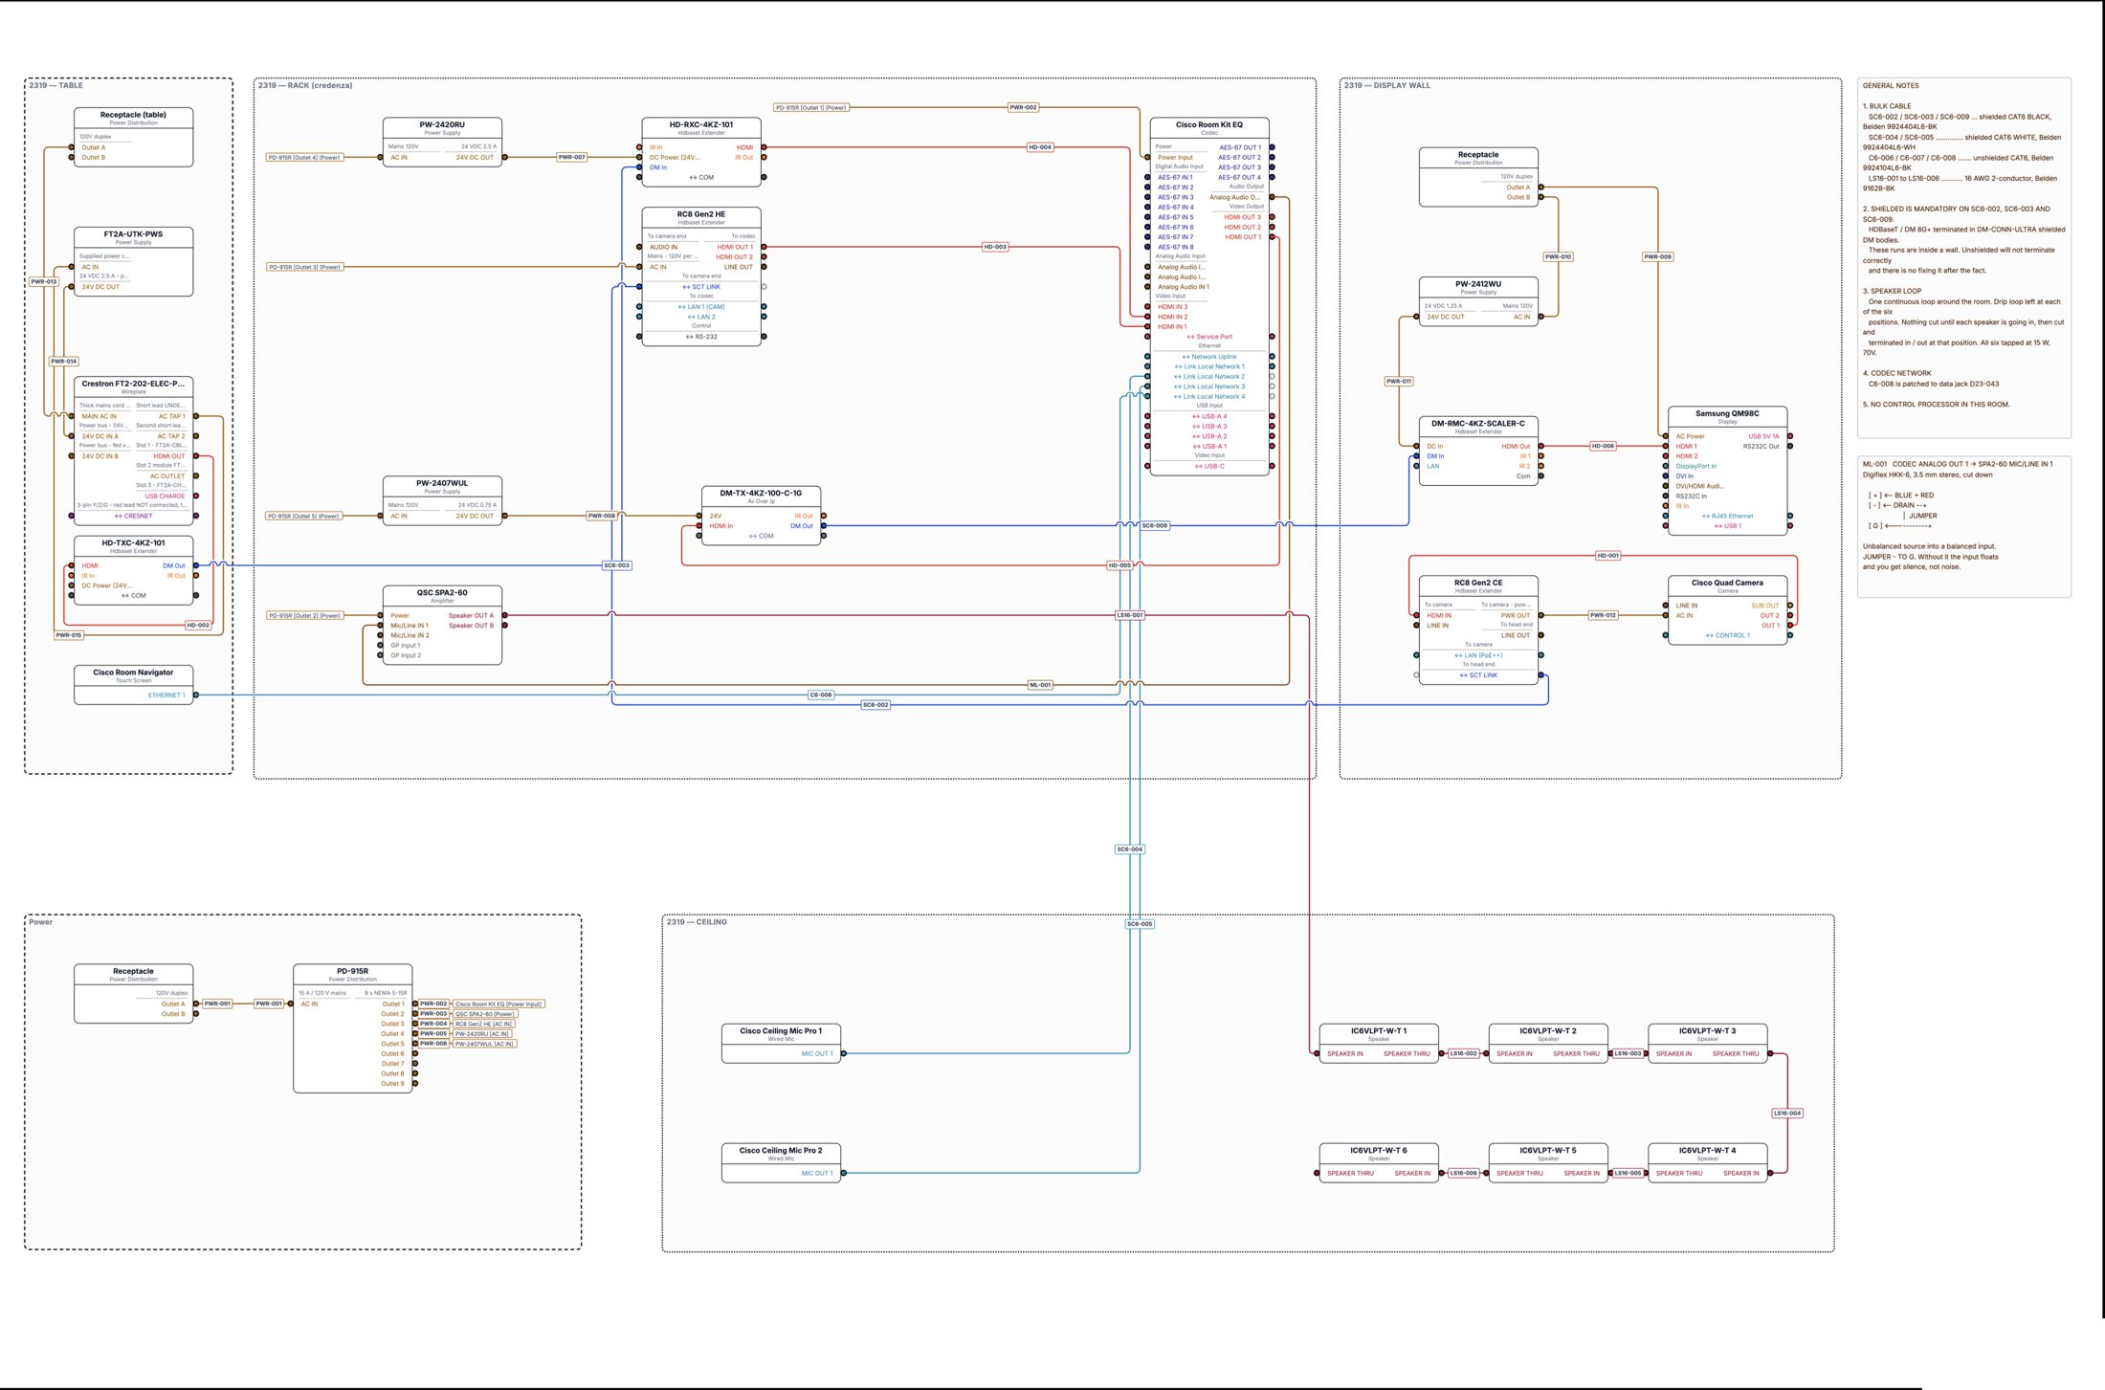The height and width of the screenshot is (1390, 2105).
Task: Click the PWR-007 cable tag
Action: tap(571, 157)
